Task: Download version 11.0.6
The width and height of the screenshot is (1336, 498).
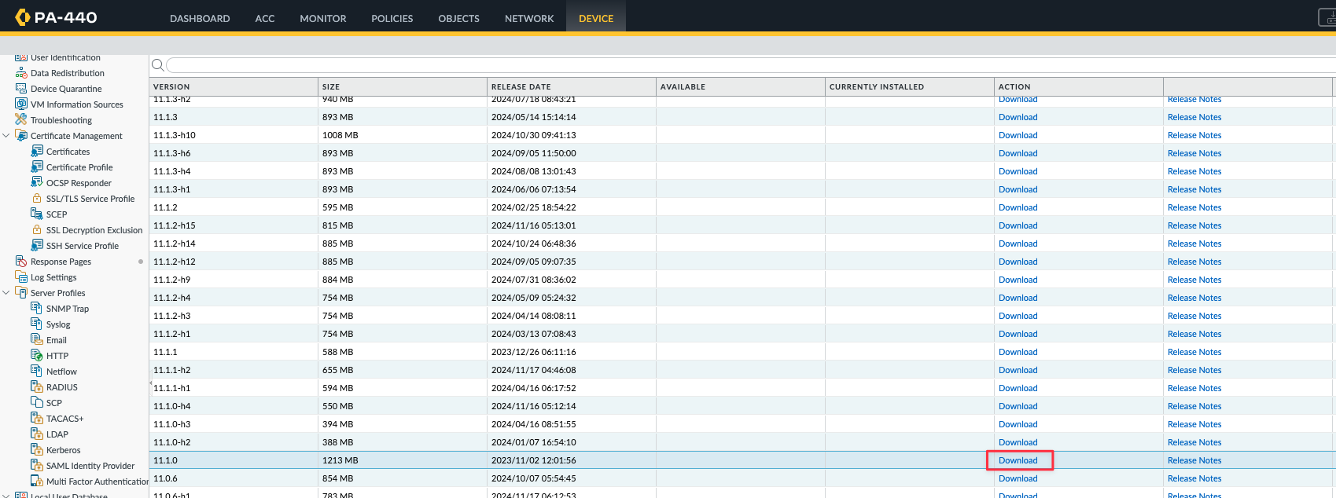Action: (1018, 478)
